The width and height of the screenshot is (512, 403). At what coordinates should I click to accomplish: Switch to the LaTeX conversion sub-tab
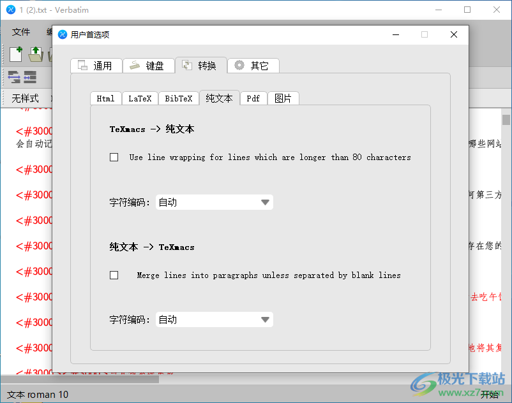pos(140,98)
